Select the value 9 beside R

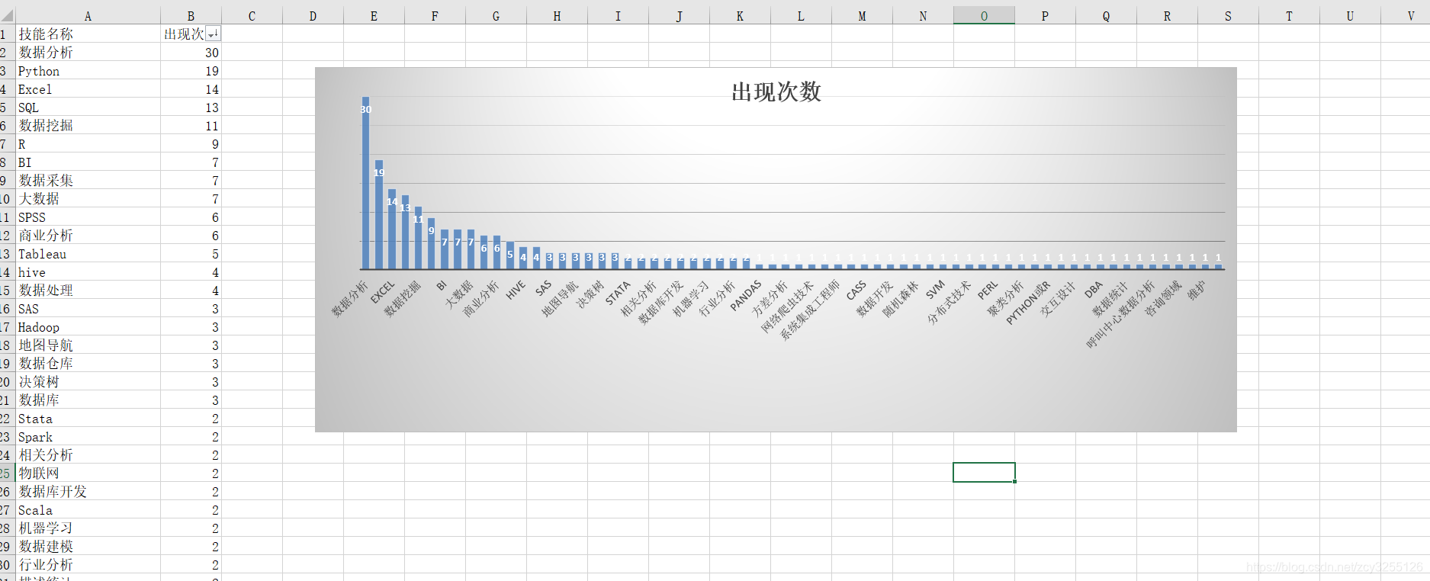191,144
